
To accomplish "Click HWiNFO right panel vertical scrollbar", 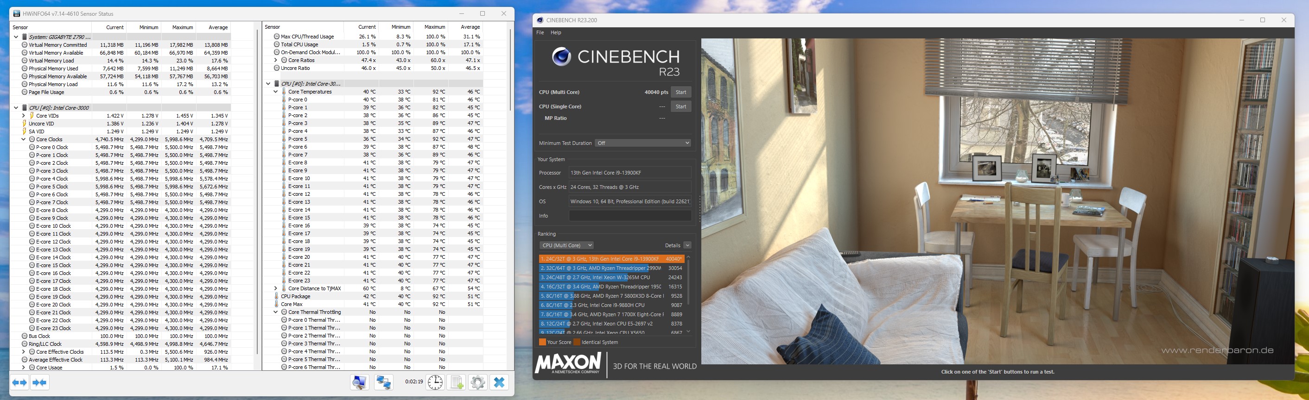I will tap(510, 70).
